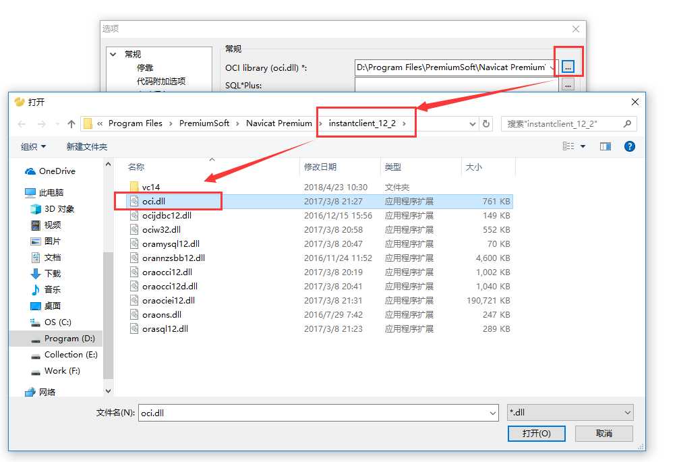The width and height of the screenshot is (677, 462).
Task: Sort by 类型 column header
Action: coord(392,167)
